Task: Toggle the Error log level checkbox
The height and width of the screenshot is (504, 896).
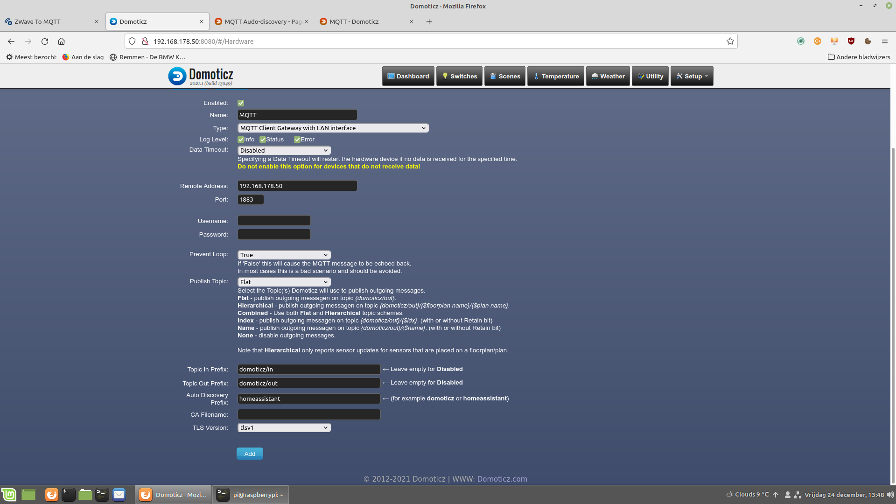Action: click(x=297, y=140)
